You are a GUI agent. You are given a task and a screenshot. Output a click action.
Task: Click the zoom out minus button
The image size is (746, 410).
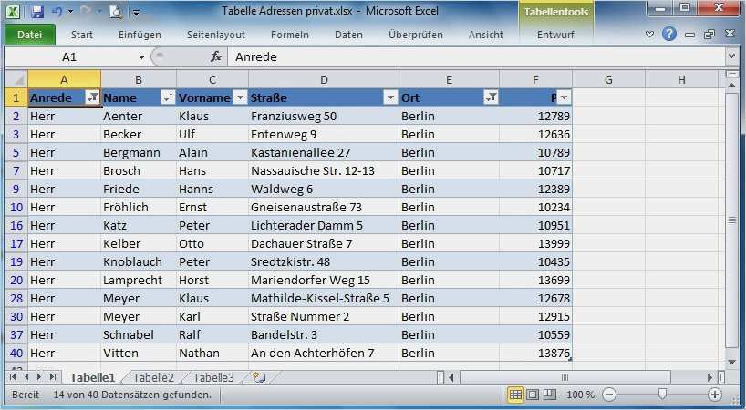coord(609,395)
